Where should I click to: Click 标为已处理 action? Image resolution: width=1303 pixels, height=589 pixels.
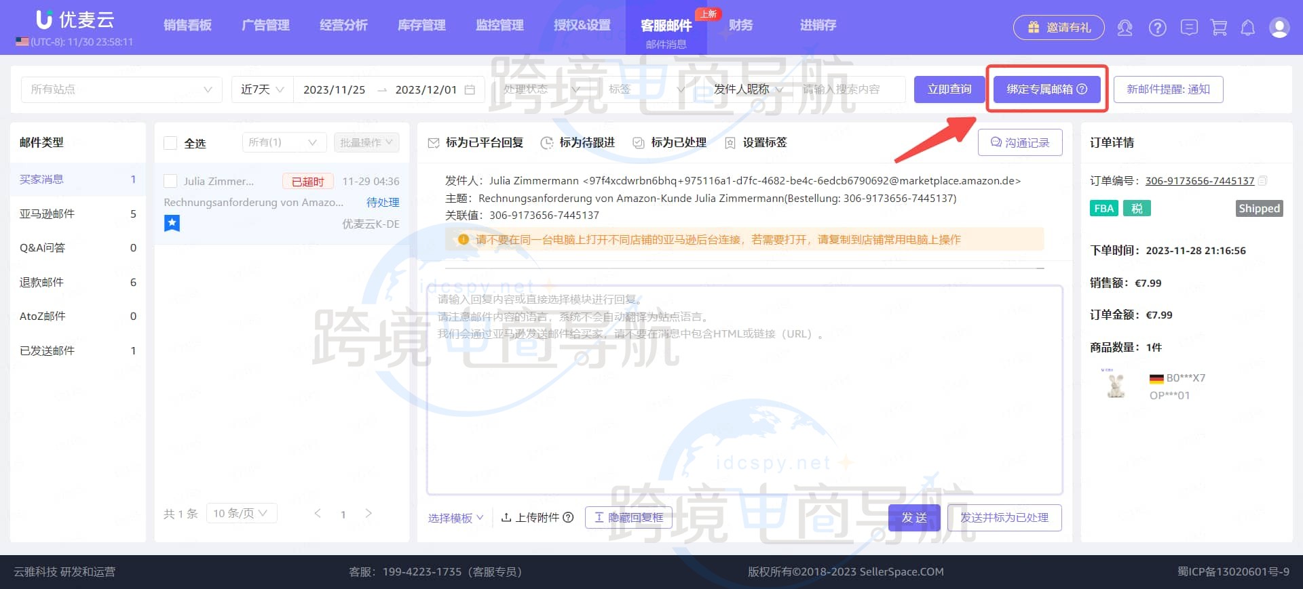click(x=670, y=142)
